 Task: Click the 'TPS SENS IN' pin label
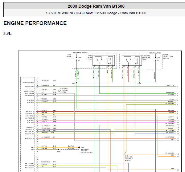click(x=30, y=129)
